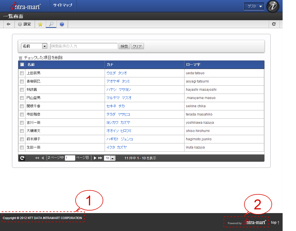296x231 pixels.
Task: Click the search condition input field
Action: [x=84, y=46]
